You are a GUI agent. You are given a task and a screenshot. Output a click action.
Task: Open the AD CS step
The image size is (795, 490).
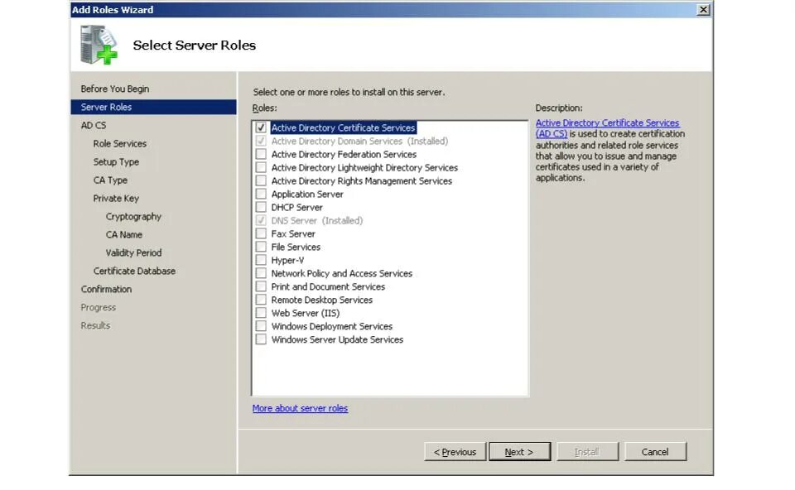tap(94, 125)
